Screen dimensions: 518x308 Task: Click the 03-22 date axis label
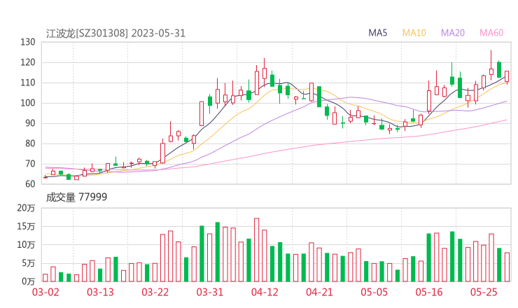pyautogui.click(x=155, y=292)
